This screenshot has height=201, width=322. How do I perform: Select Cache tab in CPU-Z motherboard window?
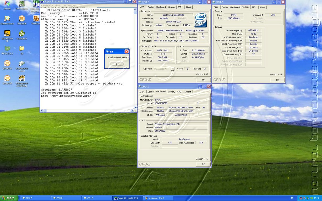(151, 92)
